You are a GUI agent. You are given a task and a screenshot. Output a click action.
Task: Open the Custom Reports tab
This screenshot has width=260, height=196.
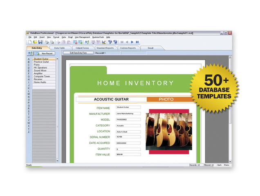coord(128,48)
